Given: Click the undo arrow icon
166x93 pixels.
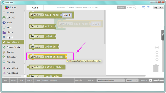Looking at the screenshot, I should (x=144, y=7).
